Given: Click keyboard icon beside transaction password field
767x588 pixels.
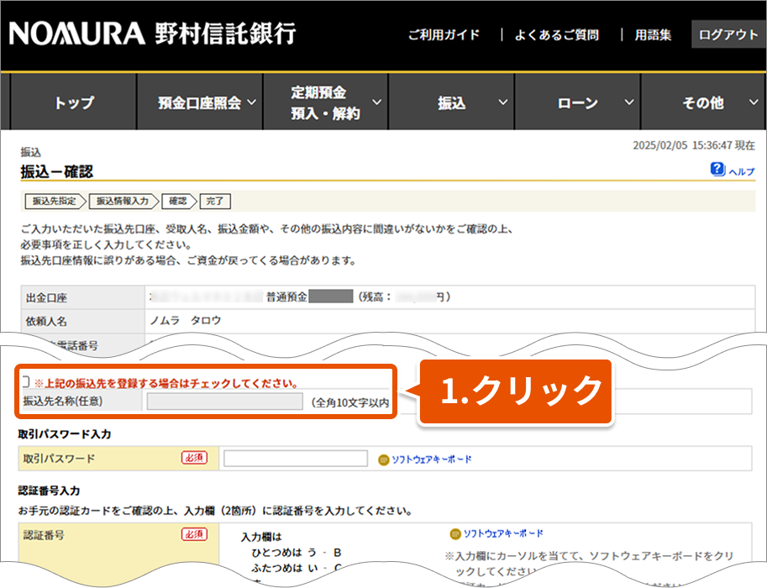Looking at the screenshot, I should point(384,459).
